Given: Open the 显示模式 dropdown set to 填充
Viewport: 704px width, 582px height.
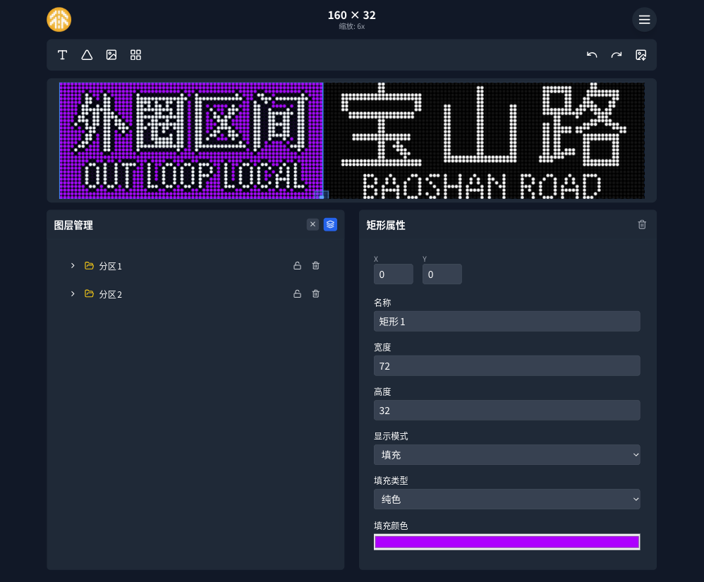Looking at the screenshot, I should click(506, 454).
